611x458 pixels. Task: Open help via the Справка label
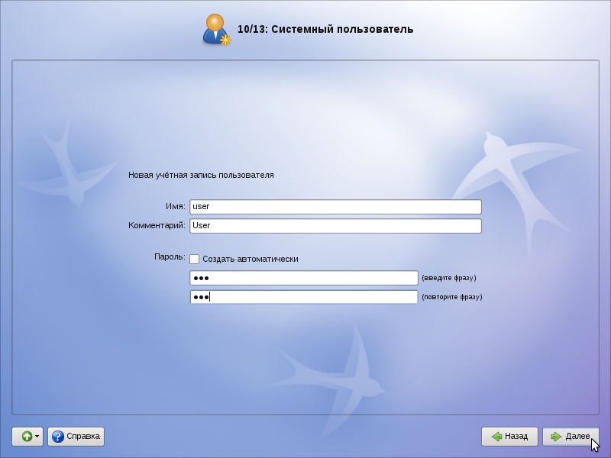(x=83, y=437)
